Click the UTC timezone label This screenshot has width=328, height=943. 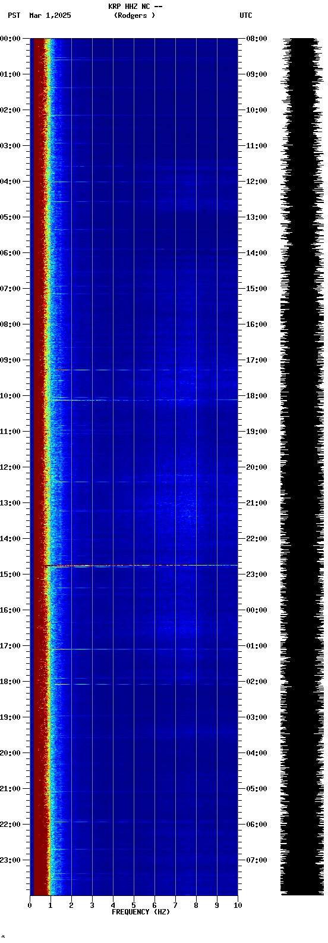pyautogui.click(x=246, y=15)
